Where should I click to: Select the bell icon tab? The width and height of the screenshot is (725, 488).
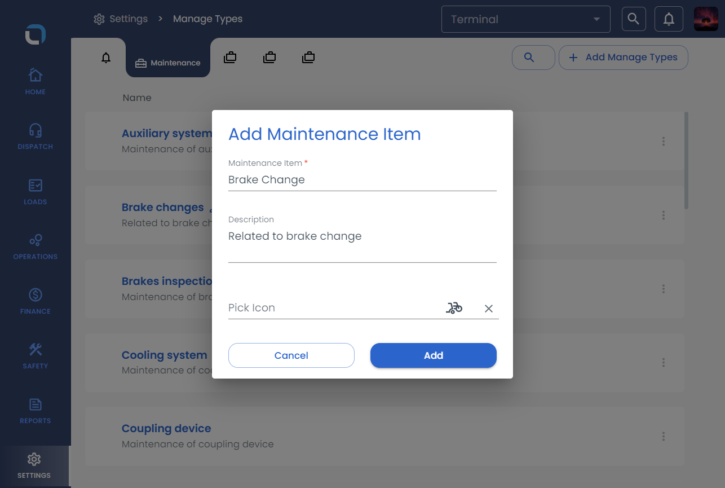106,58
